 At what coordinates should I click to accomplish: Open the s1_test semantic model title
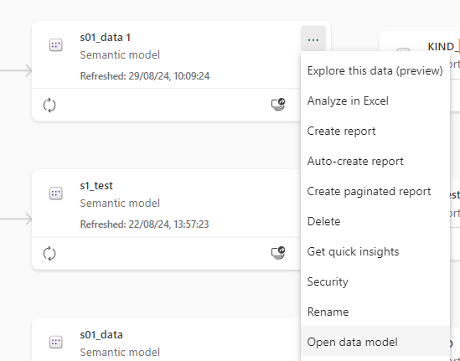coord(96,186)
